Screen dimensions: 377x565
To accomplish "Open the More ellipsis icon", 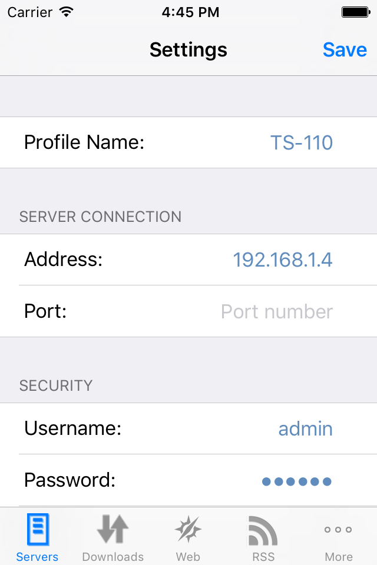I will pos(338,530).
